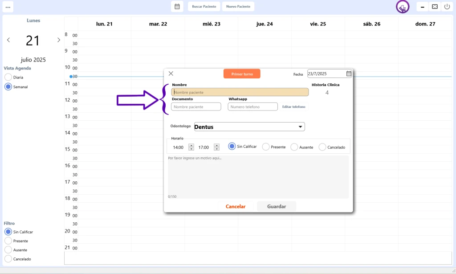Screen dimensions: 456x274
Task: Focus the Numero telefono Whatsapp field
Action: pyautogui.click(x=252, y=107)
